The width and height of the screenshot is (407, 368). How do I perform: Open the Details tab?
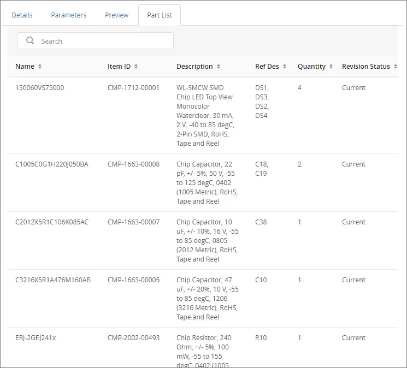click(22, 15)
